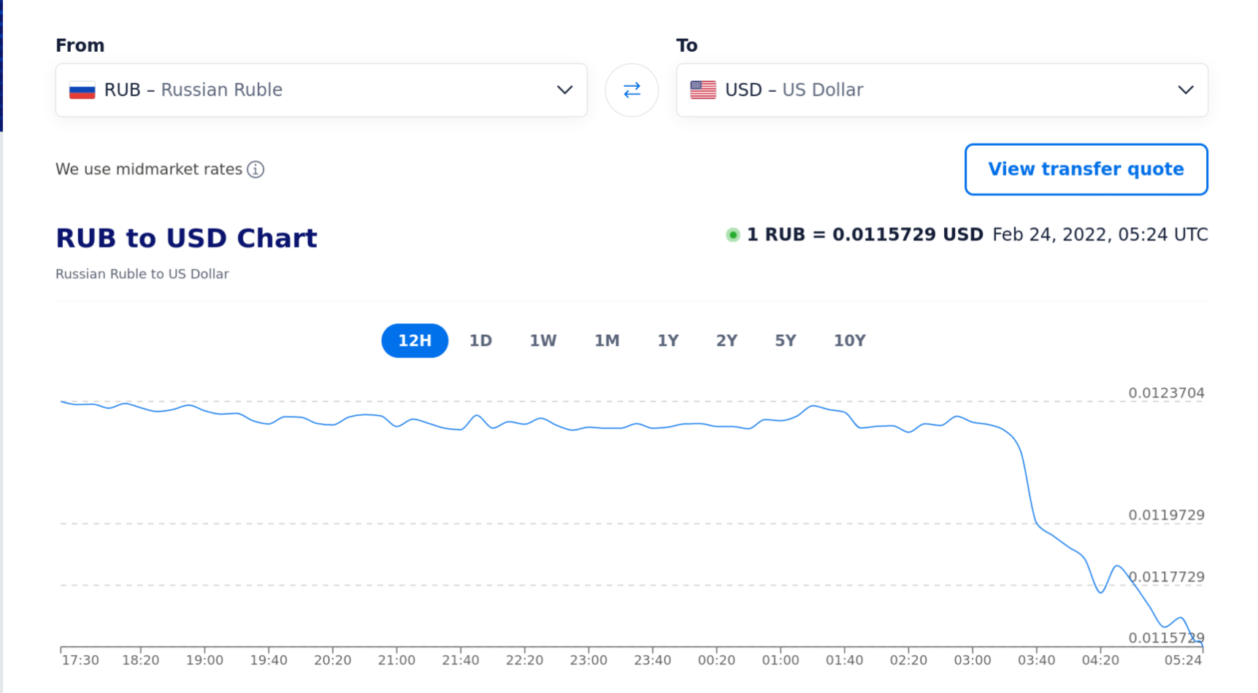This screenshot has height=693, width=1258.
Task: Switch chart to 1D range
Action: coord(480,341)
